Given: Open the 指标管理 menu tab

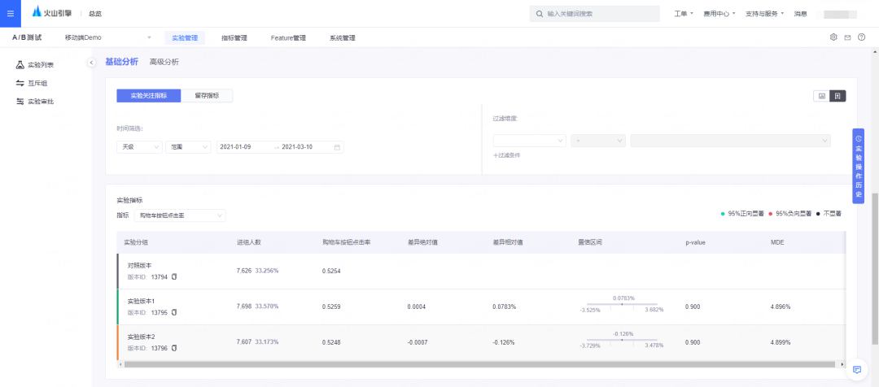Looking at the screenshot, I should [x=234, y=38].
